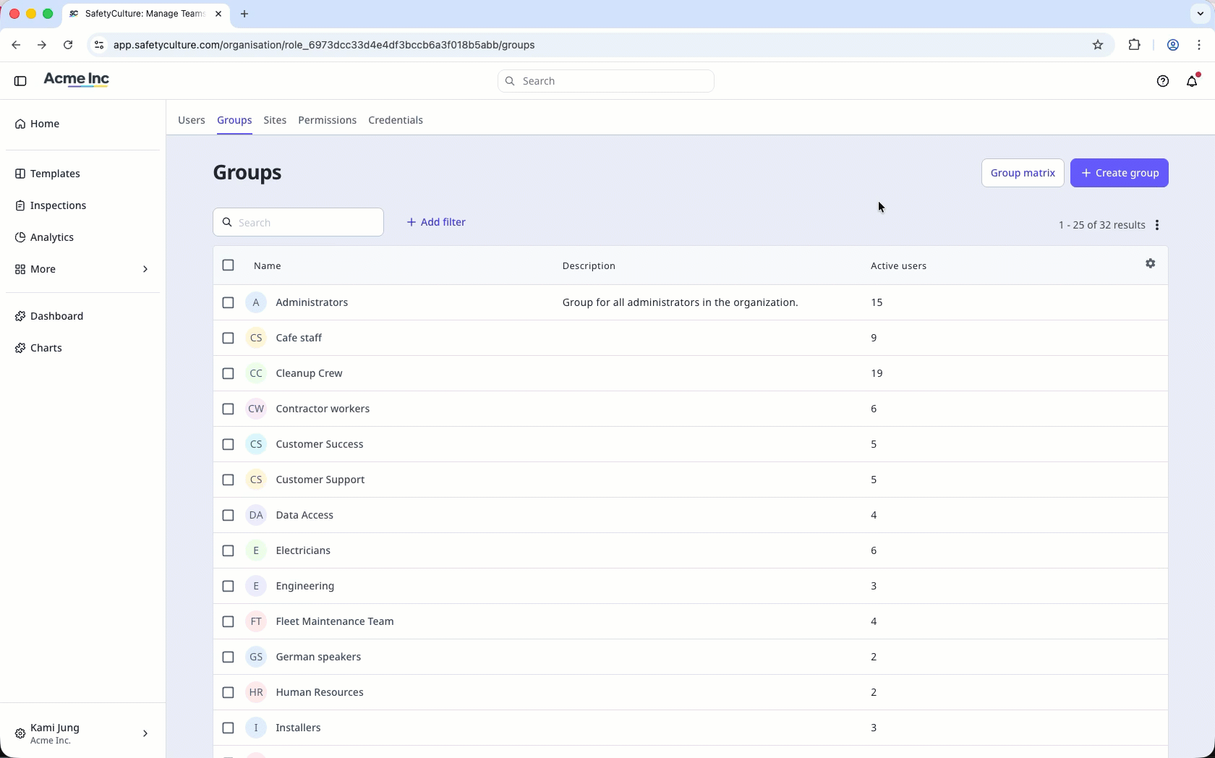
Task: Switch to the Users tab
Action: pyautogui.click(x=192, y=120)
